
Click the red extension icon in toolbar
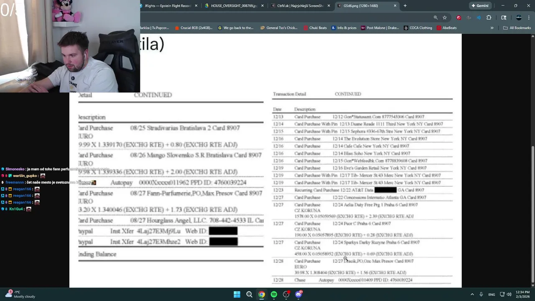pyautogui.click(x=459, y=18)
